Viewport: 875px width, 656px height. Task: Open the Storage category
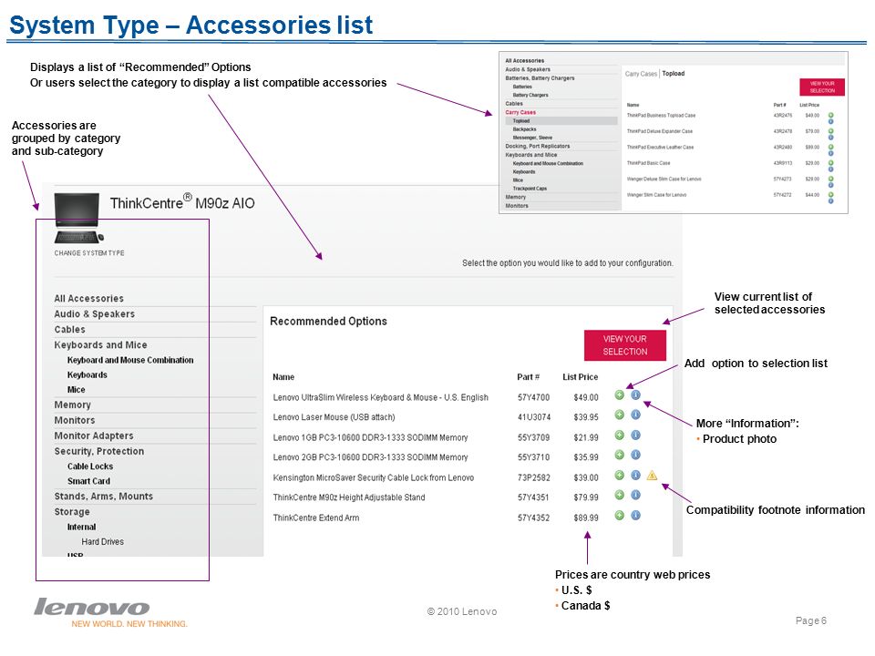[72, 512]
